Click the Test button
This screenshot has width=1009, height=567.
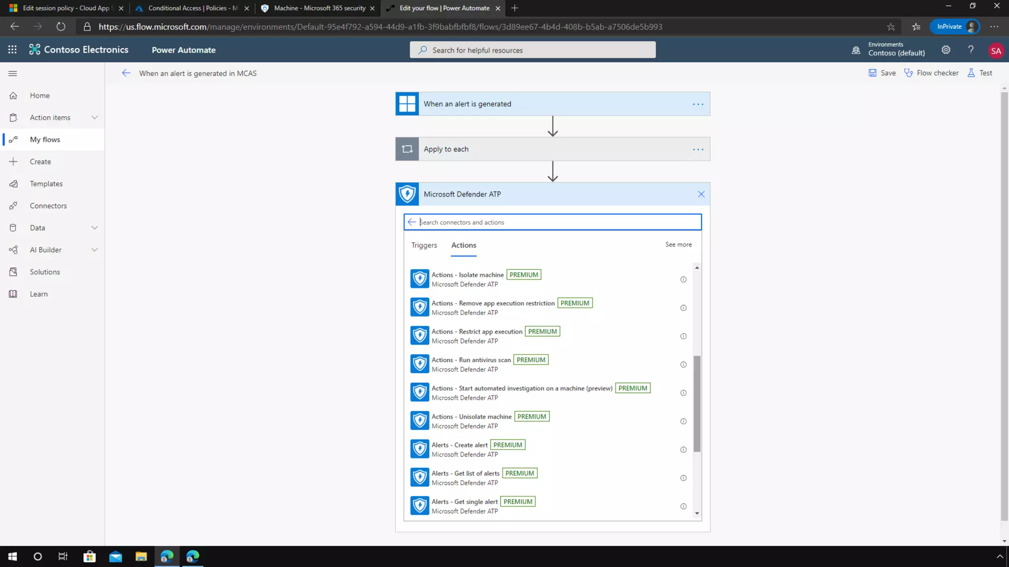pyautogui.click(x=979, y=73)
